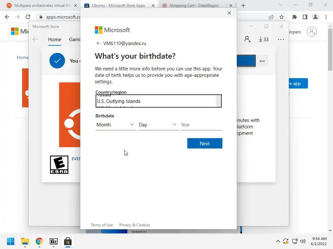Open Microsoft Store downloads count 33
Viewport: 333px width, 249px height.
pyautogui.click(x=263, y=39)
